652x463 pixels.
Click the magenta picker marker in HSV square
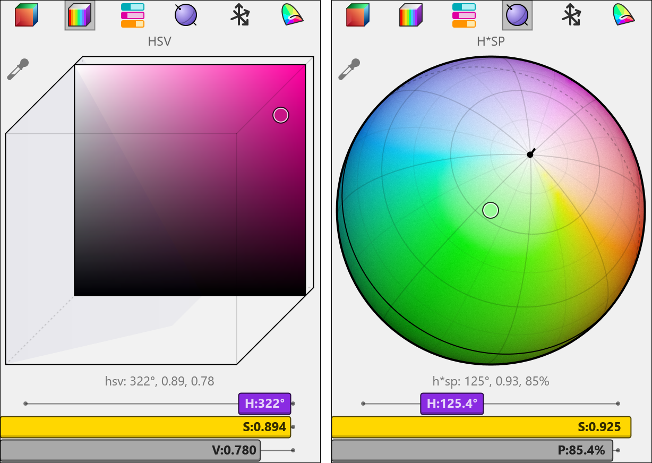click(281, 115)
